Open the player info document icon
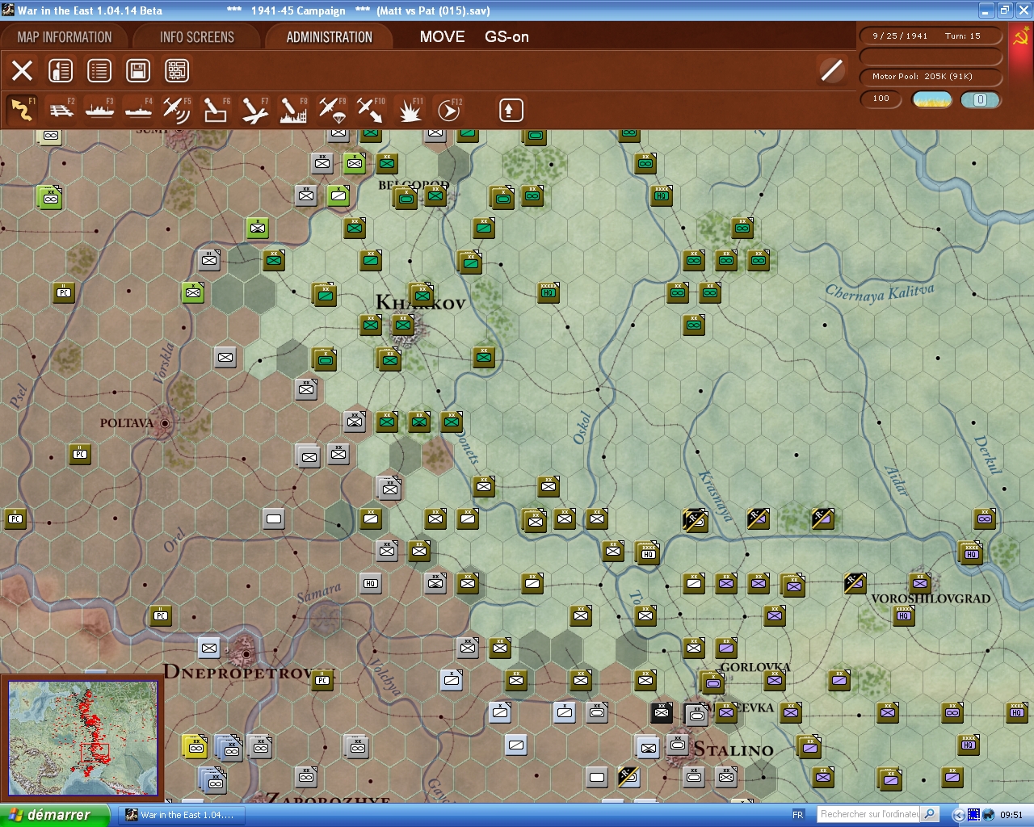Screen dimensions: 1034x827 (61, 71)
